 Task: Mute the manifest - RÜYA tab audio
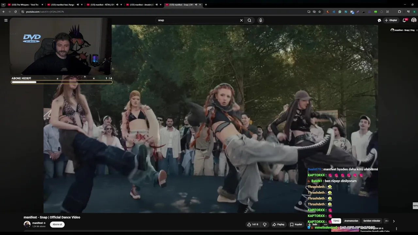(117, 5)
